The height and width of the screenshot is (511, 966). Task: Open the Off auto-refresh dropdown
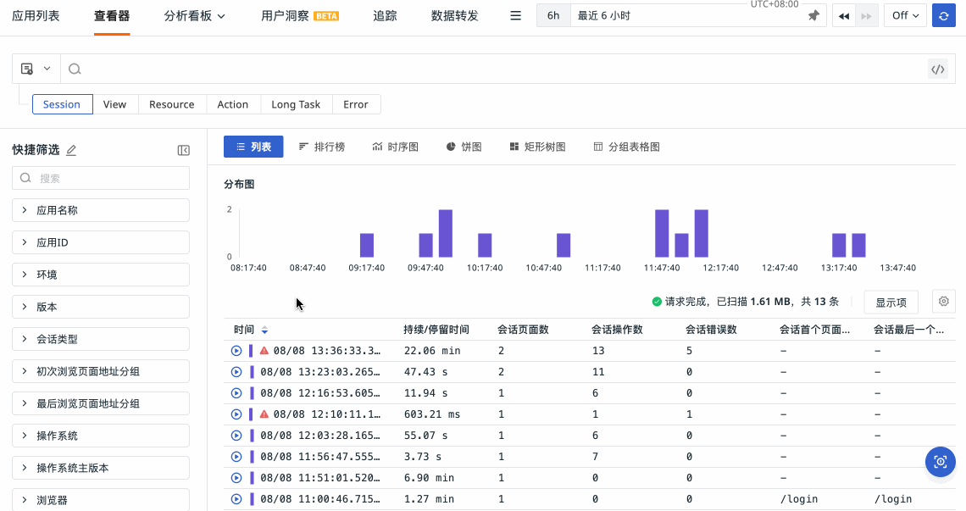(x=905, y=16)
